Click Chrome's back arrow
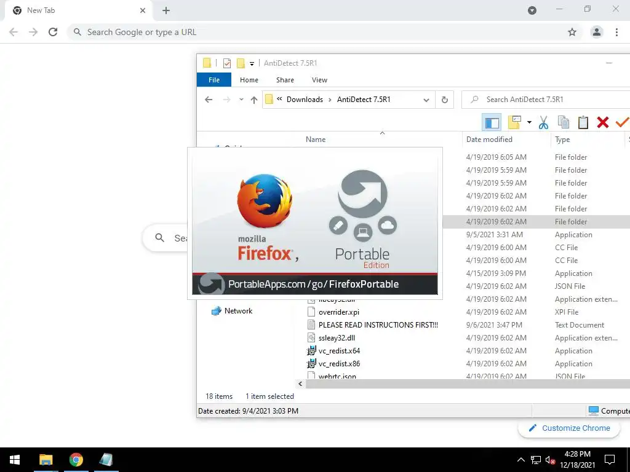Viewport: 630px width, 472px height. (14, 32)
